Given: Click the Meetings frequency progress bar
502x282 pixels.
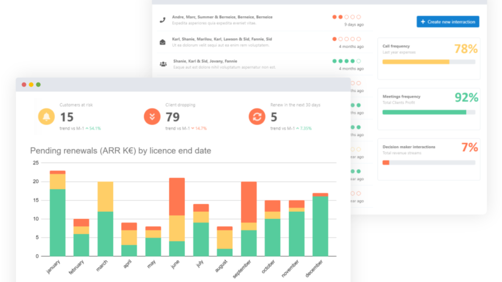Looking at the screenshot, I should pos(428,112).
